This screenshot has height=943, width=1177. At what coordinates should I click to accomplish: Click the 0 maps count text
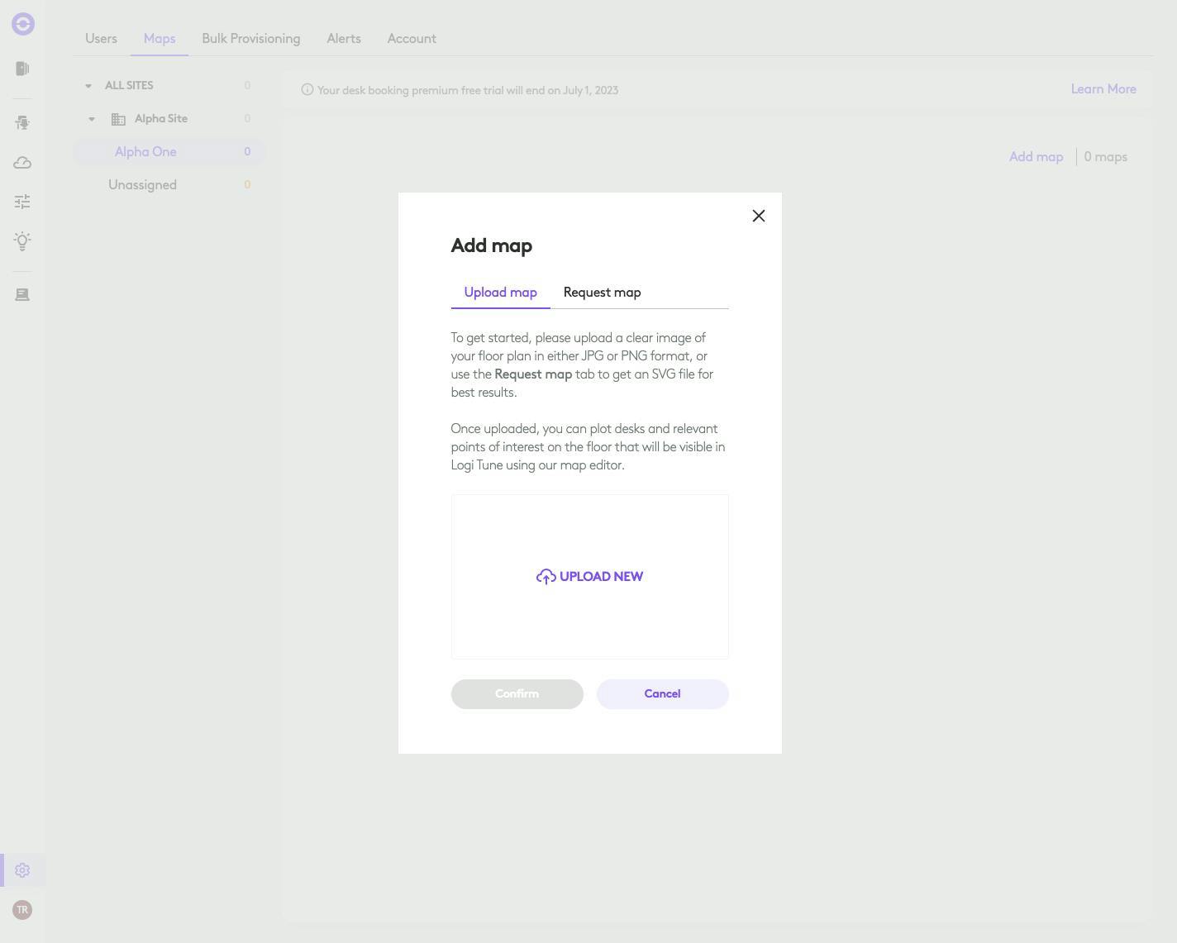click(x=1106, y=157)
